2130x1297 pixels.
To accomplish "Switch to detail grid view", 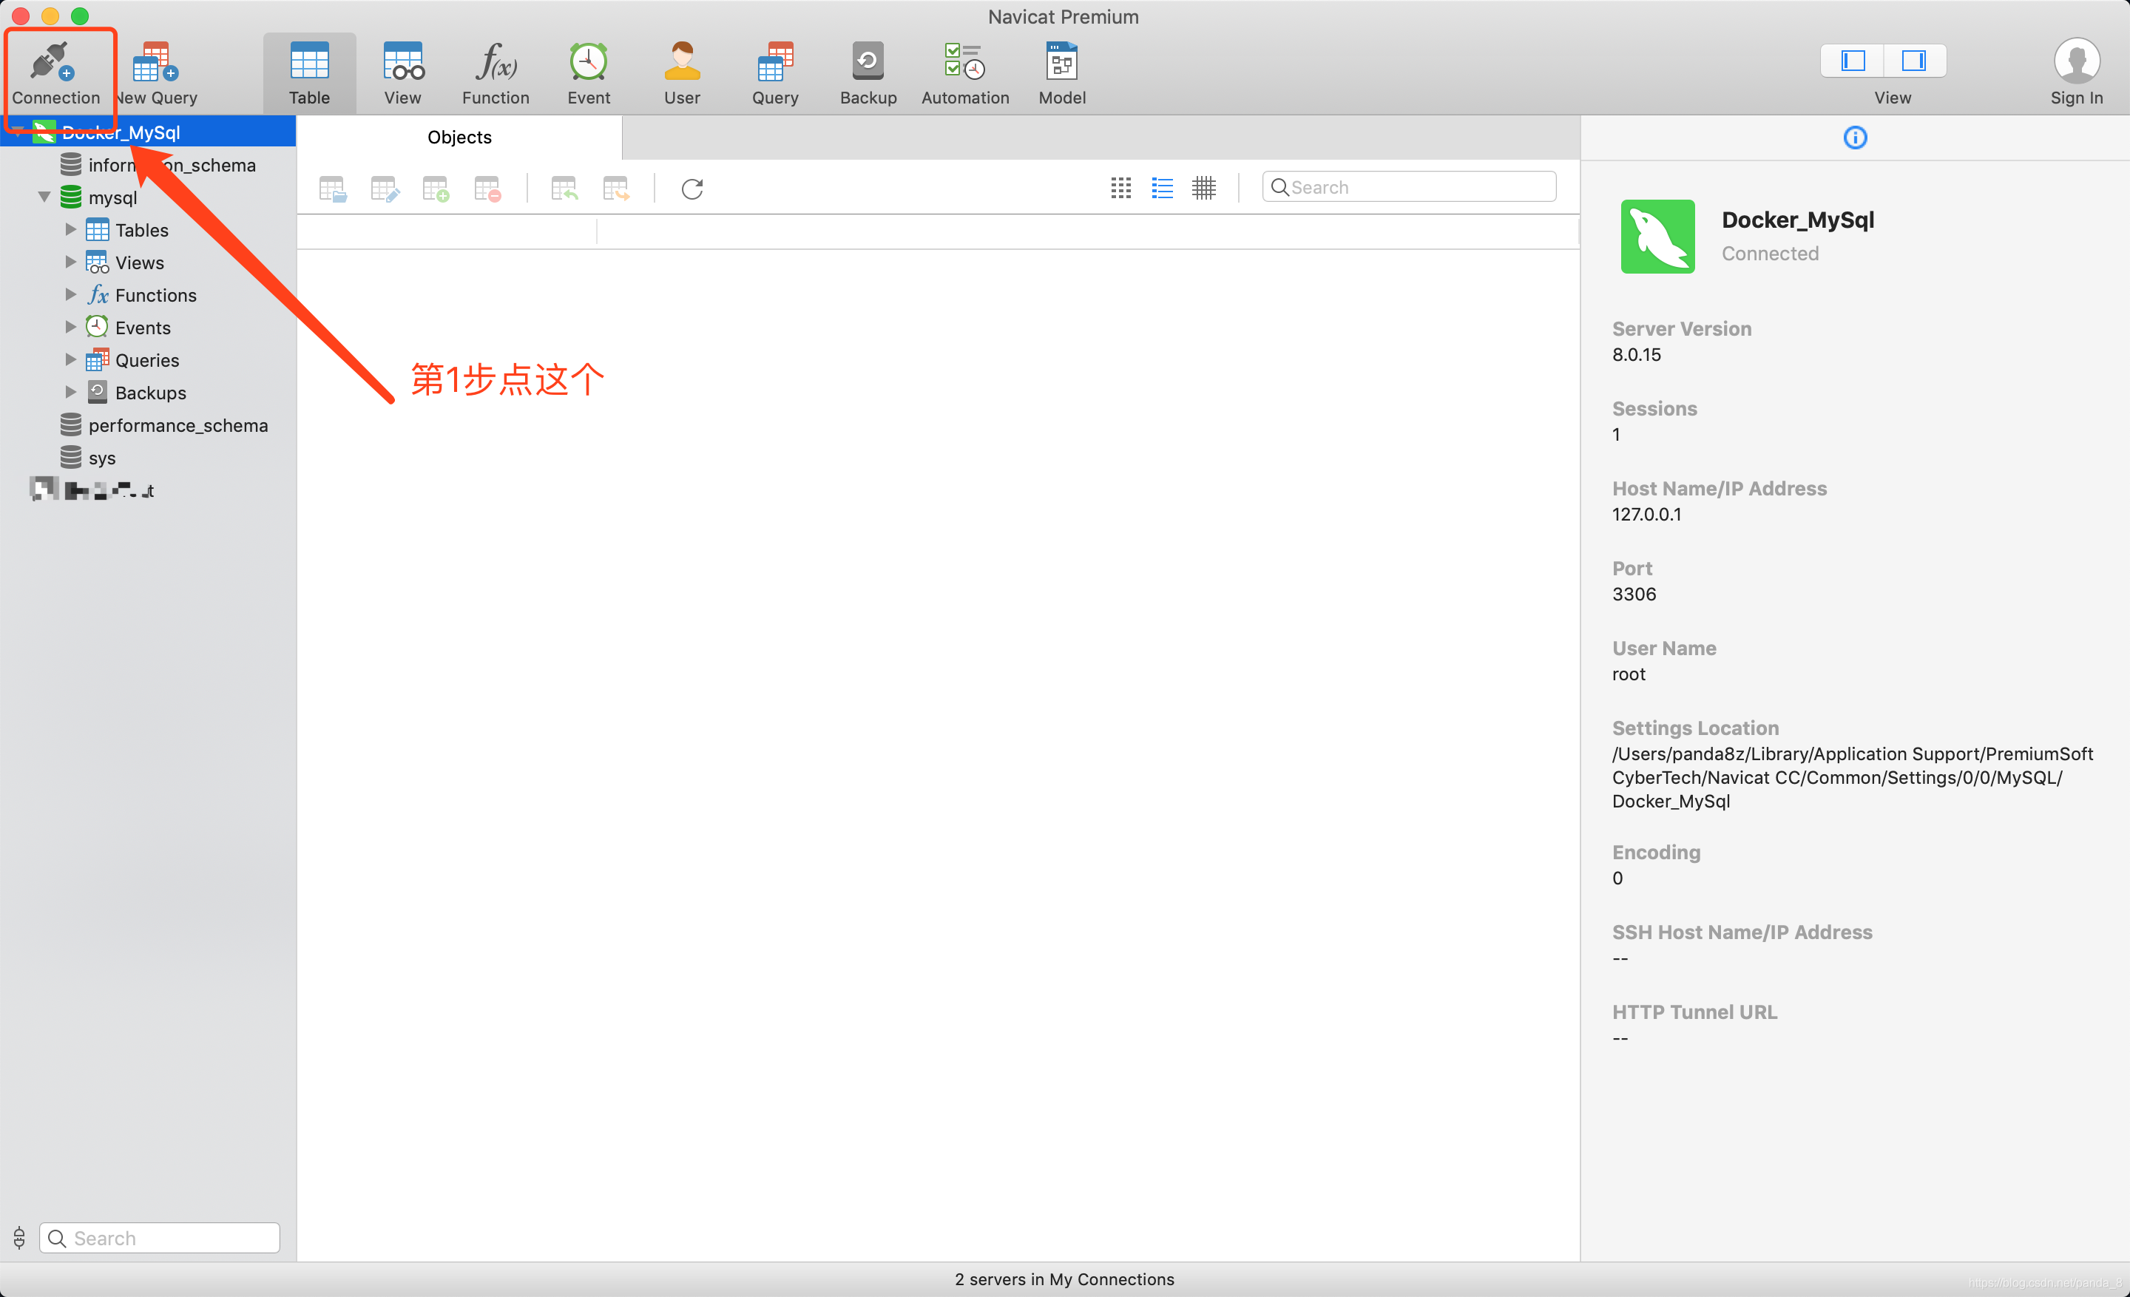I will click(x=1204, y=188).
